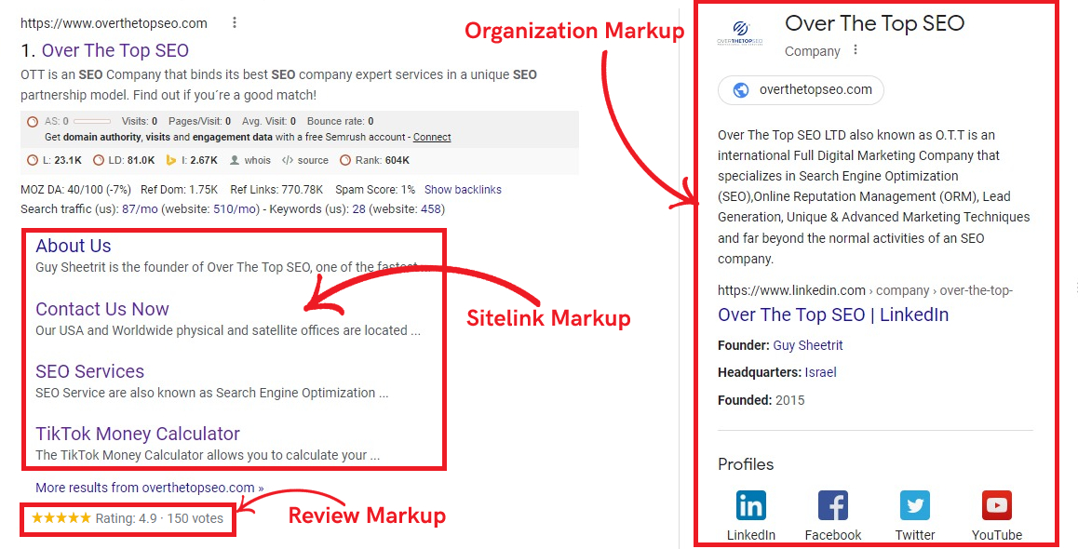The image size is (1078, 549).
Task: Open the three-dot menu next to www.overthetopseo.com
Action: click(234, 21)
